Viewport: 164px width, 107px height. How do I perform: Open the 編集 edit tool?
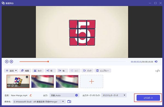[x=25, y=71]
